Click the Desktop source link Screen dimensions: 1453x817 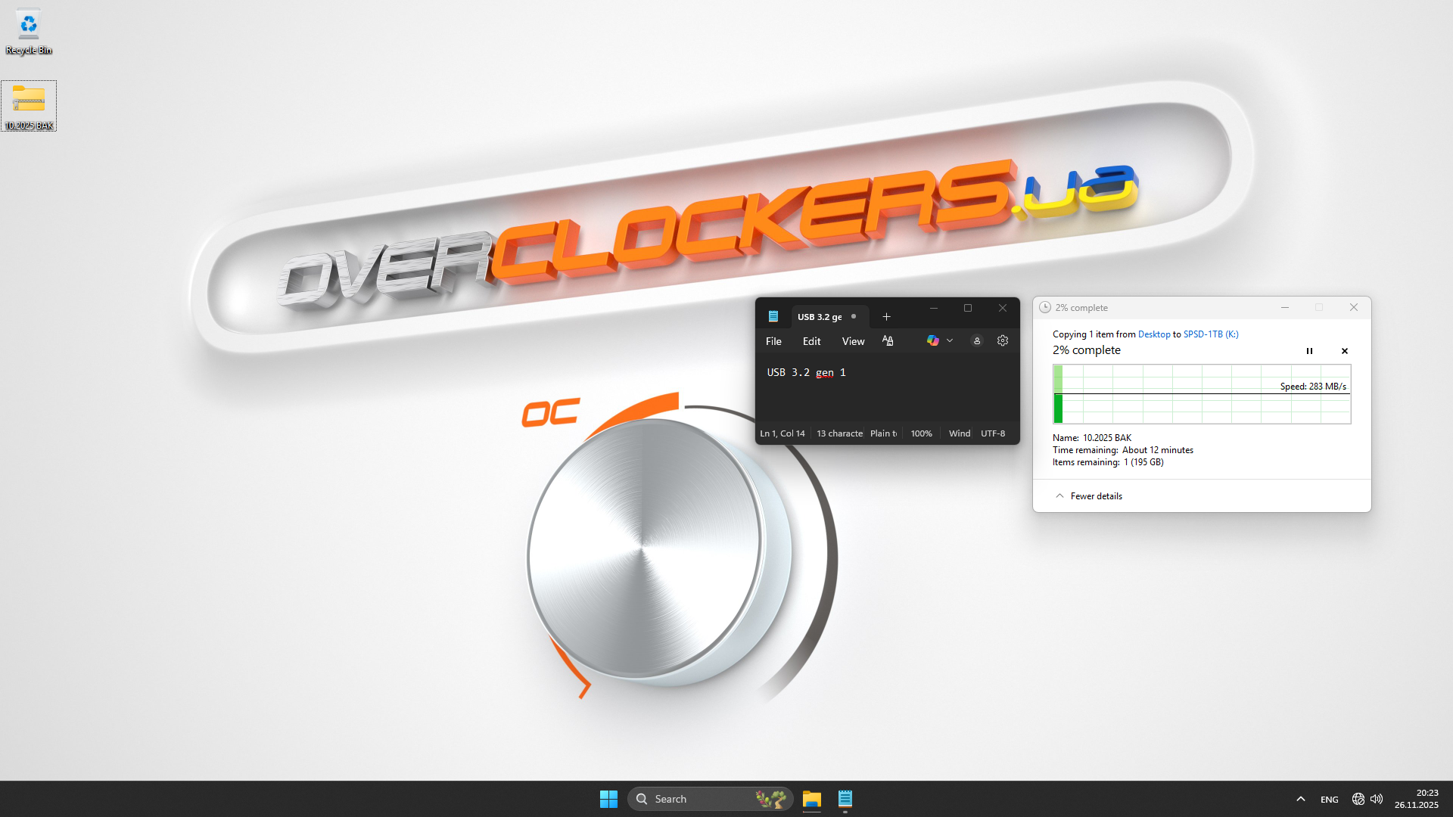(1153, 334)
